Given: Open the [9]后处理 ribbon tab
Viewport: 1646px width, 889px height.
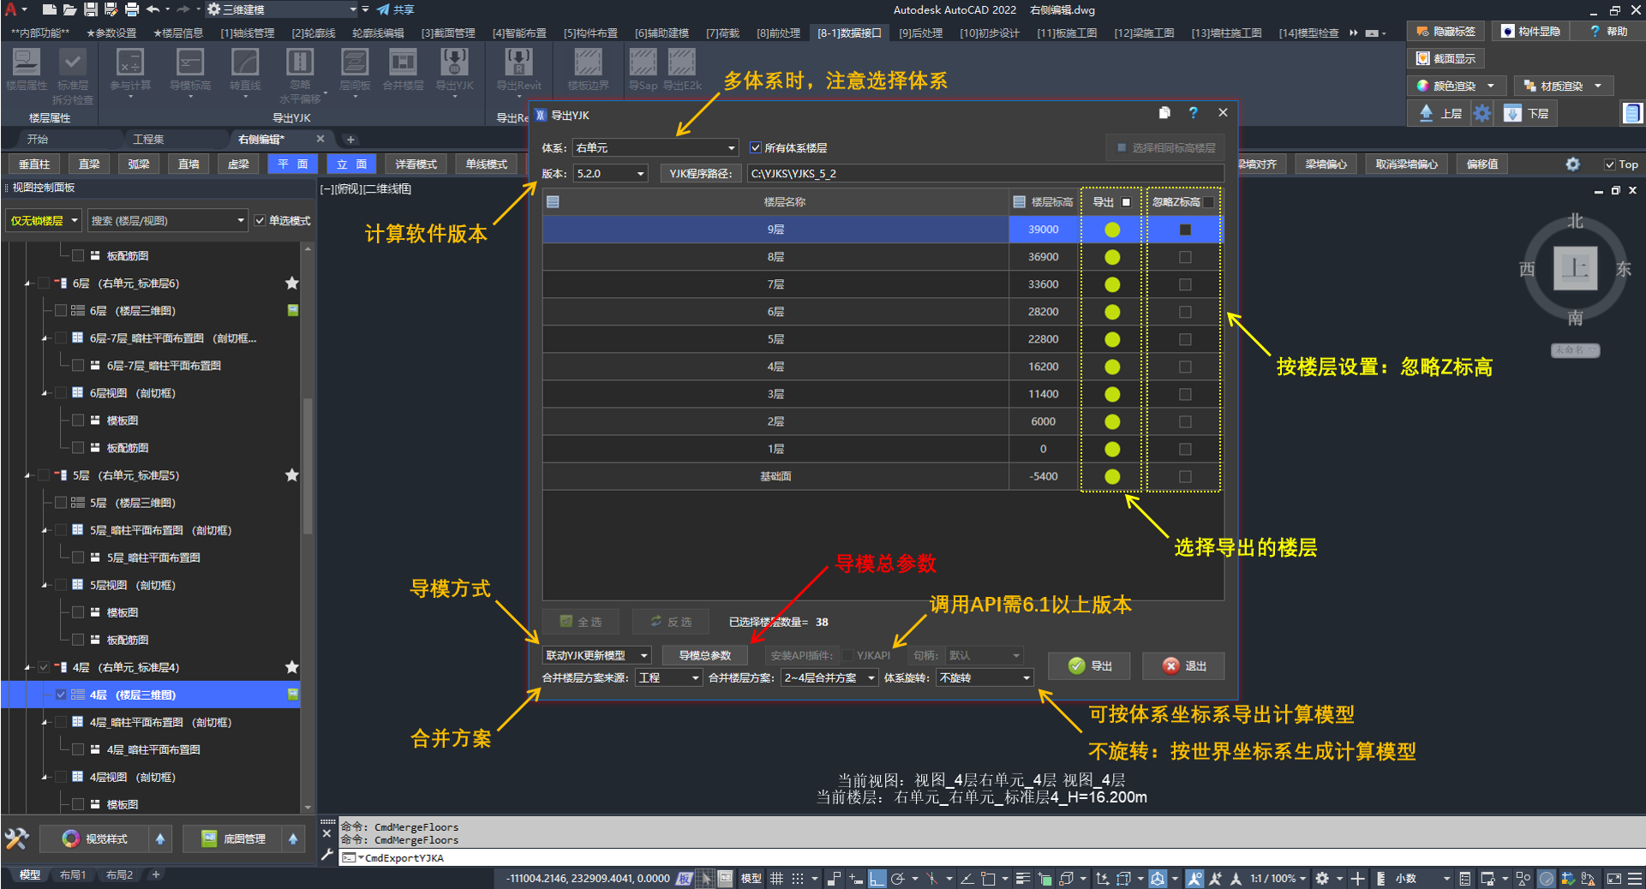Looking at the screenshot, I should coord(920,33).
